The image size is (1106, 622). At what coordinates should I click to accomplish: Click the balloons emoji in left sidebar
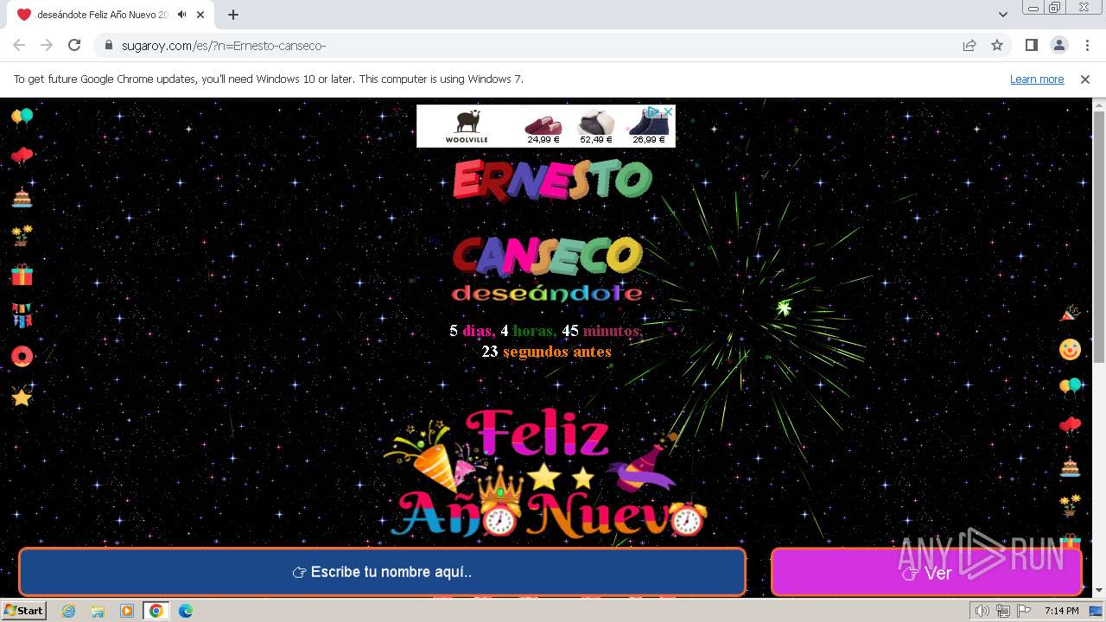click(22, 117)
